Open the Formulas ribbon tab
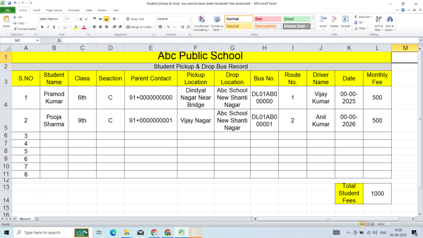Viewport: 423px width, 238px height. pyautogui.click(x=74, y=10)
